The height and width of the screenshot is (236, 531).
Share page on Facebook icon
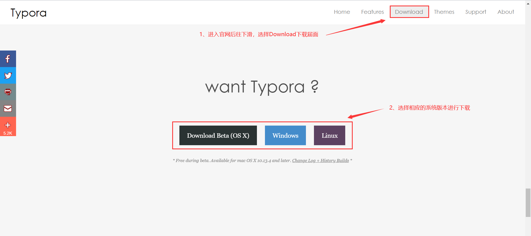point(8,59)
